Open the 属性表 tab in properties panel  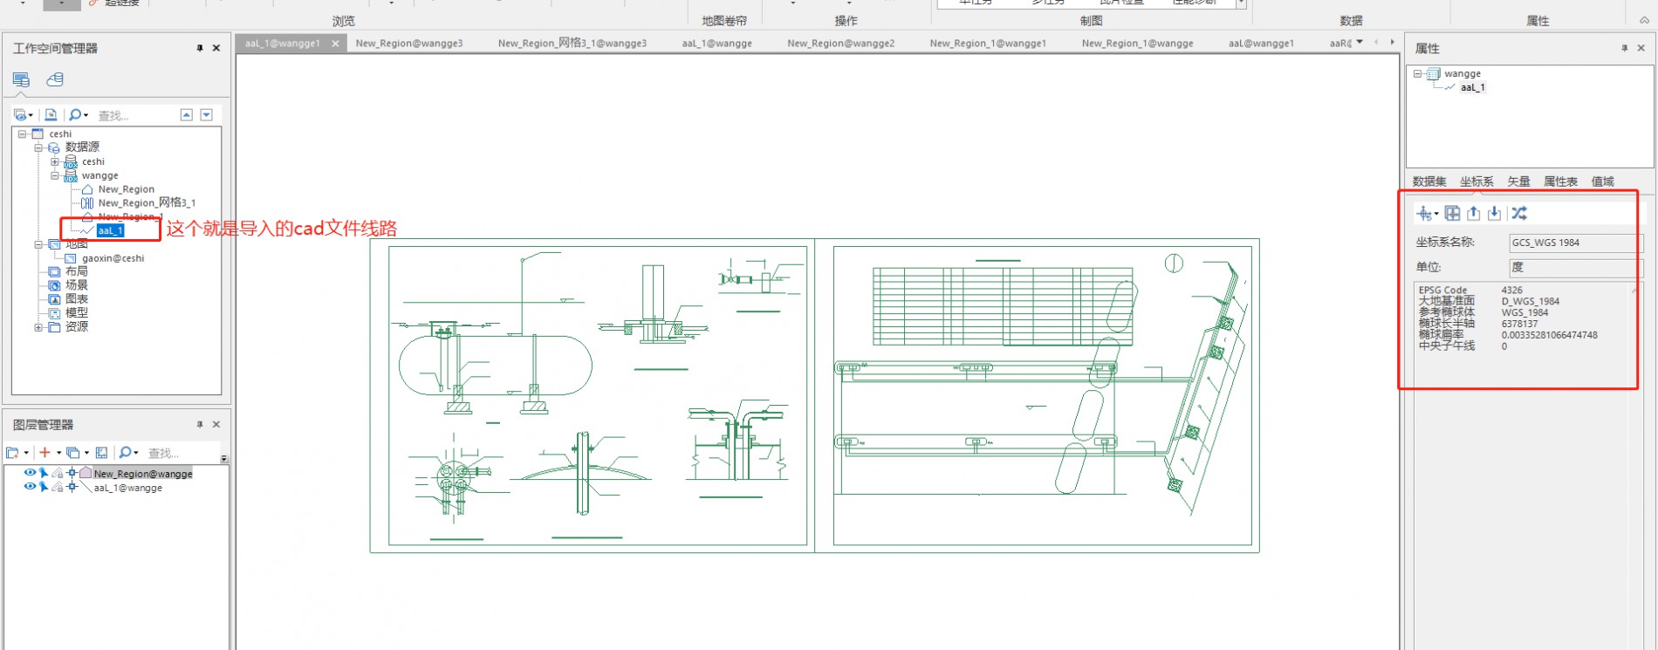click(x=1560, y=181)
